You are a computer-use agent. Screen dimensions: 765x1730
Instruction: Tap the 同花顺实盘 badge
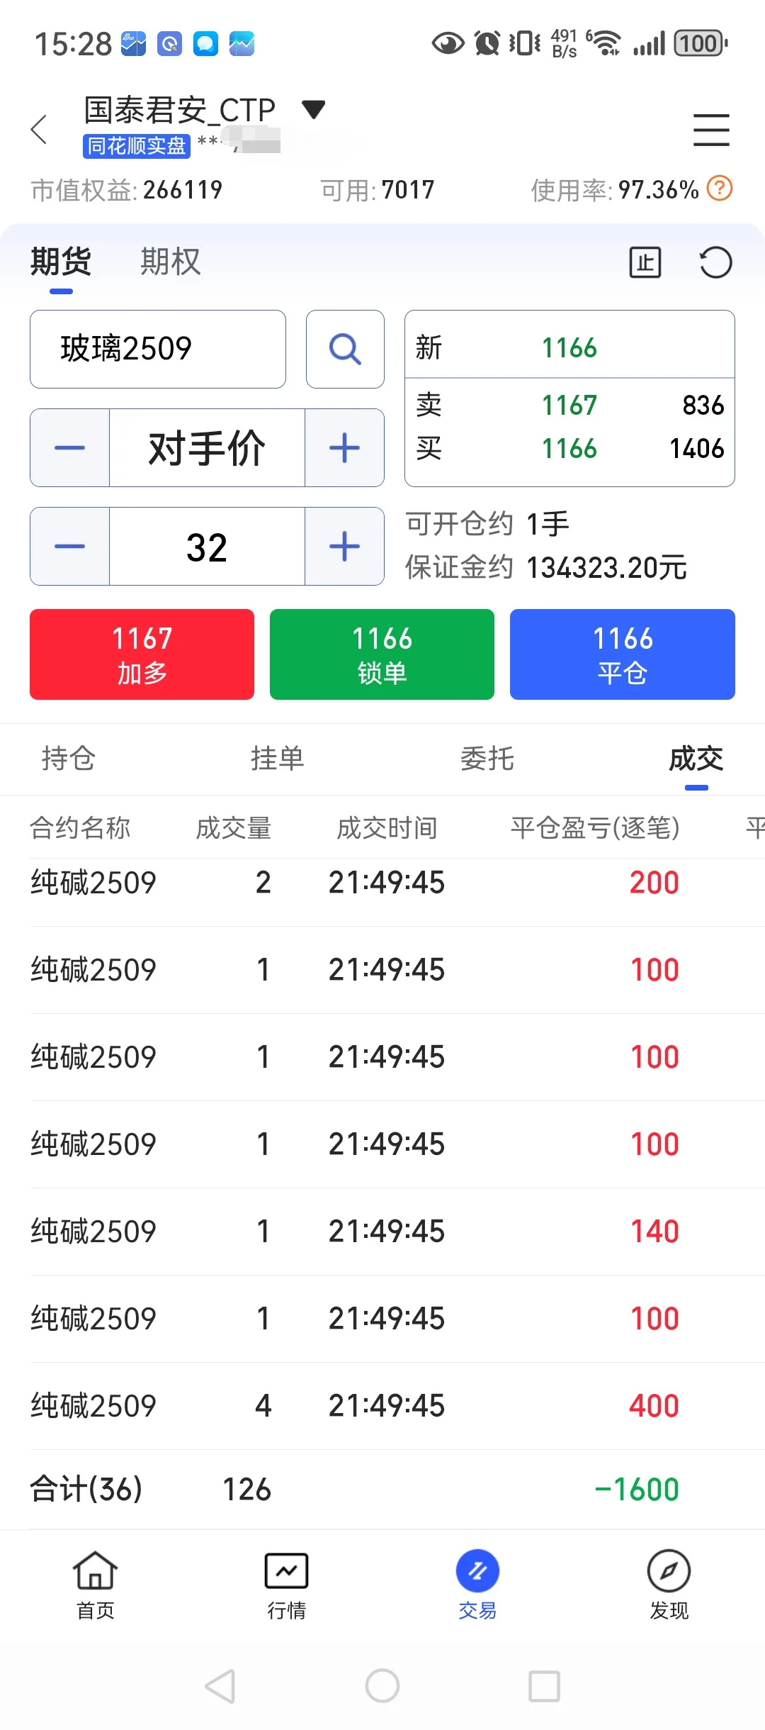pyautogui.click(x=137, y=146)
